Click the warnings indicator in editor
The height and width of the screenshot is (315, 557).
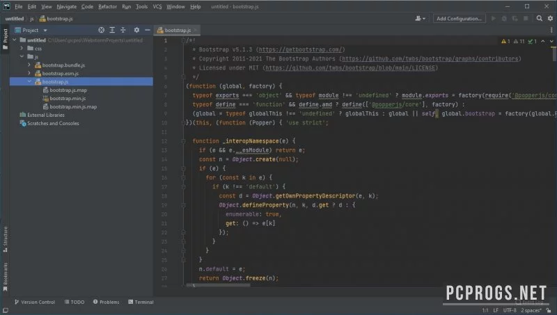[506, 42]
